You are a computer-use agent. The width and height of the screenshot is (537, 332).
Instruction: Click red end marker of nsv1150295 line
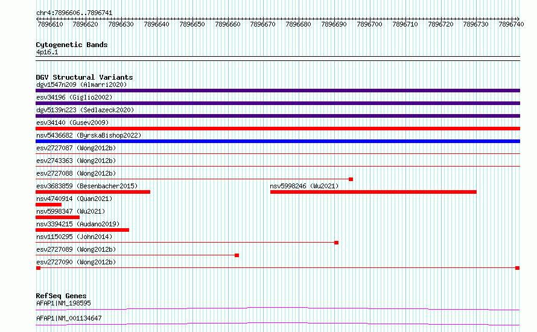[x=336, y=243]
